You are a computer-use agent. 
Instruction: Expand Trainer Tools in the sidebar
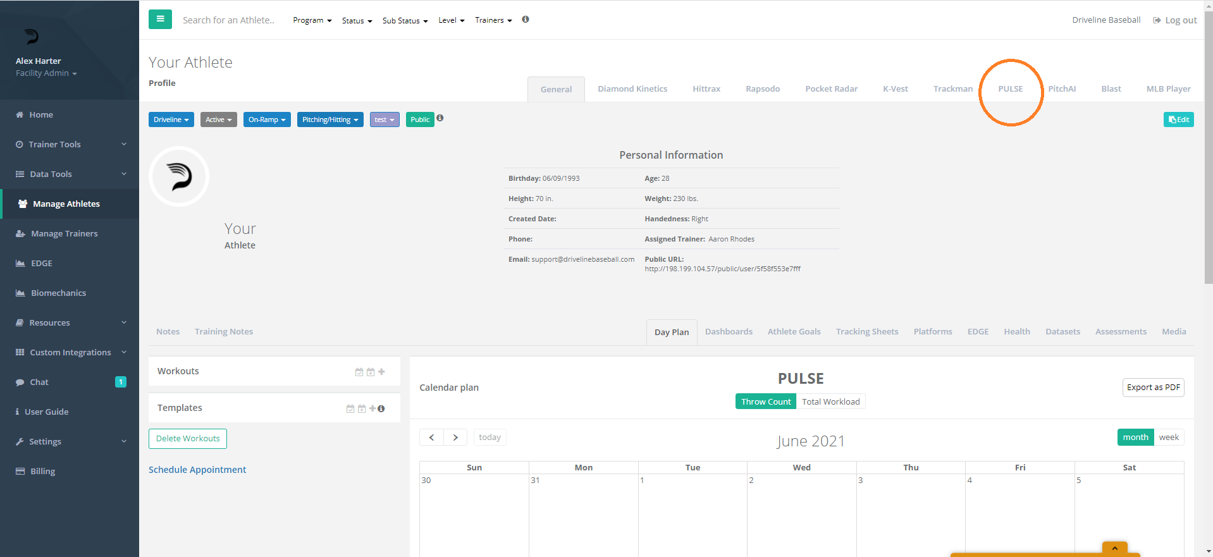(x=70, y=144)
